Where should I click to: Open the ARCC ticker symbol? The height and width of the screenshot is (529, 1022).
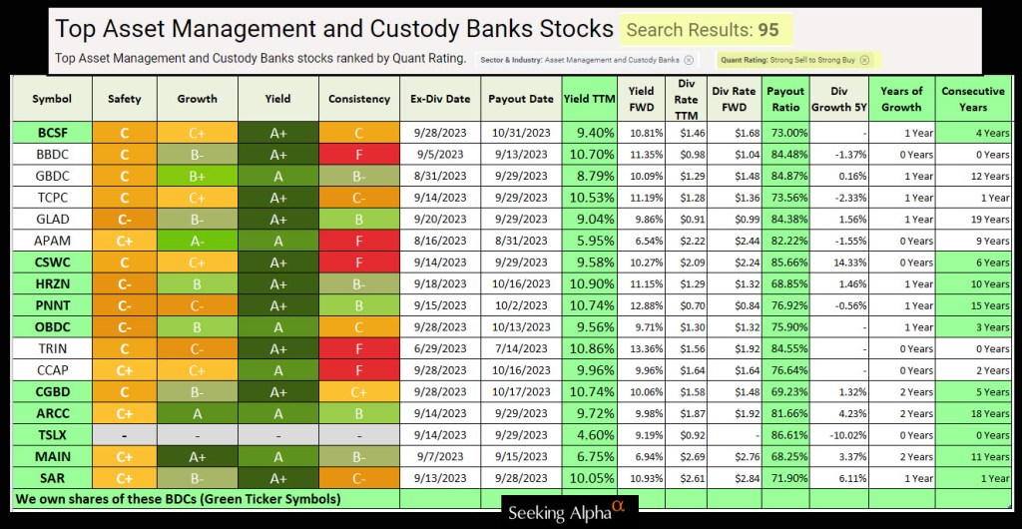(x=52, y=412)
